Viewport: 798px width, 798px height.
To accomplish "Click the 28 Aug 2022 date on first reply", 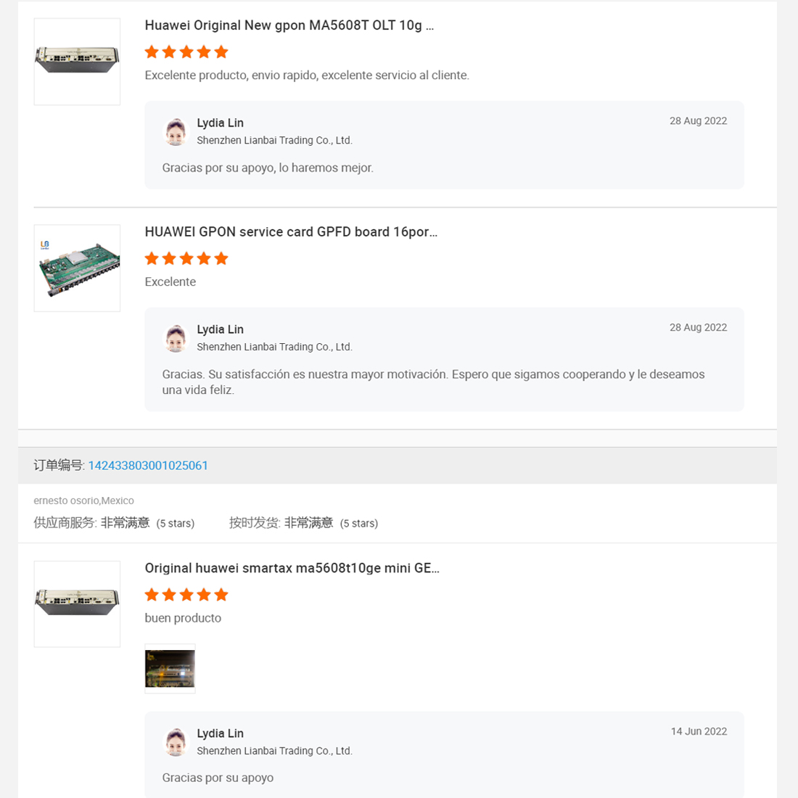I will pyautogui.click(x=698, y=121).
